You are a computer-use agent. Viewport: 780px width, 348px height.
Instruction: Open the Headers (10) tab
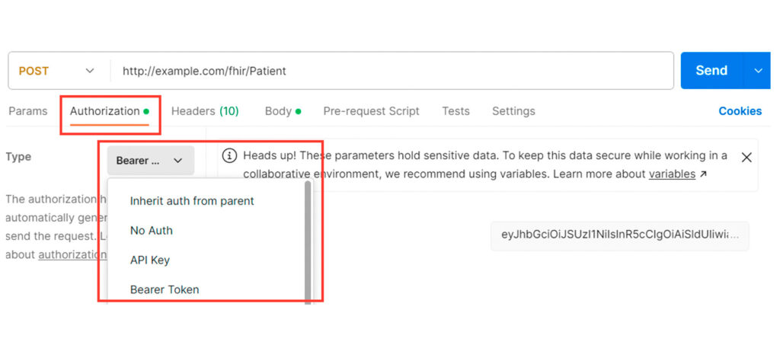[x=205, y=111]
